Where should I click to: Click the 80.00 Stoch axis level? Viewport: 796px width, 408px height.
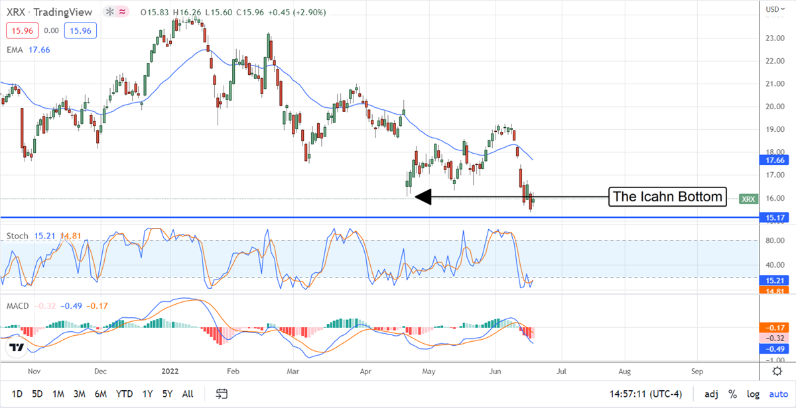(x=774, y=241)
